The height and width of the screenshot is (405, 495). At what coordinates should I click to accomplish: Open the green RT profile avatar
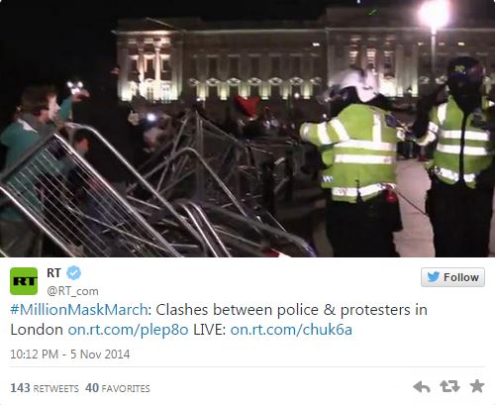tap(24, 281)
